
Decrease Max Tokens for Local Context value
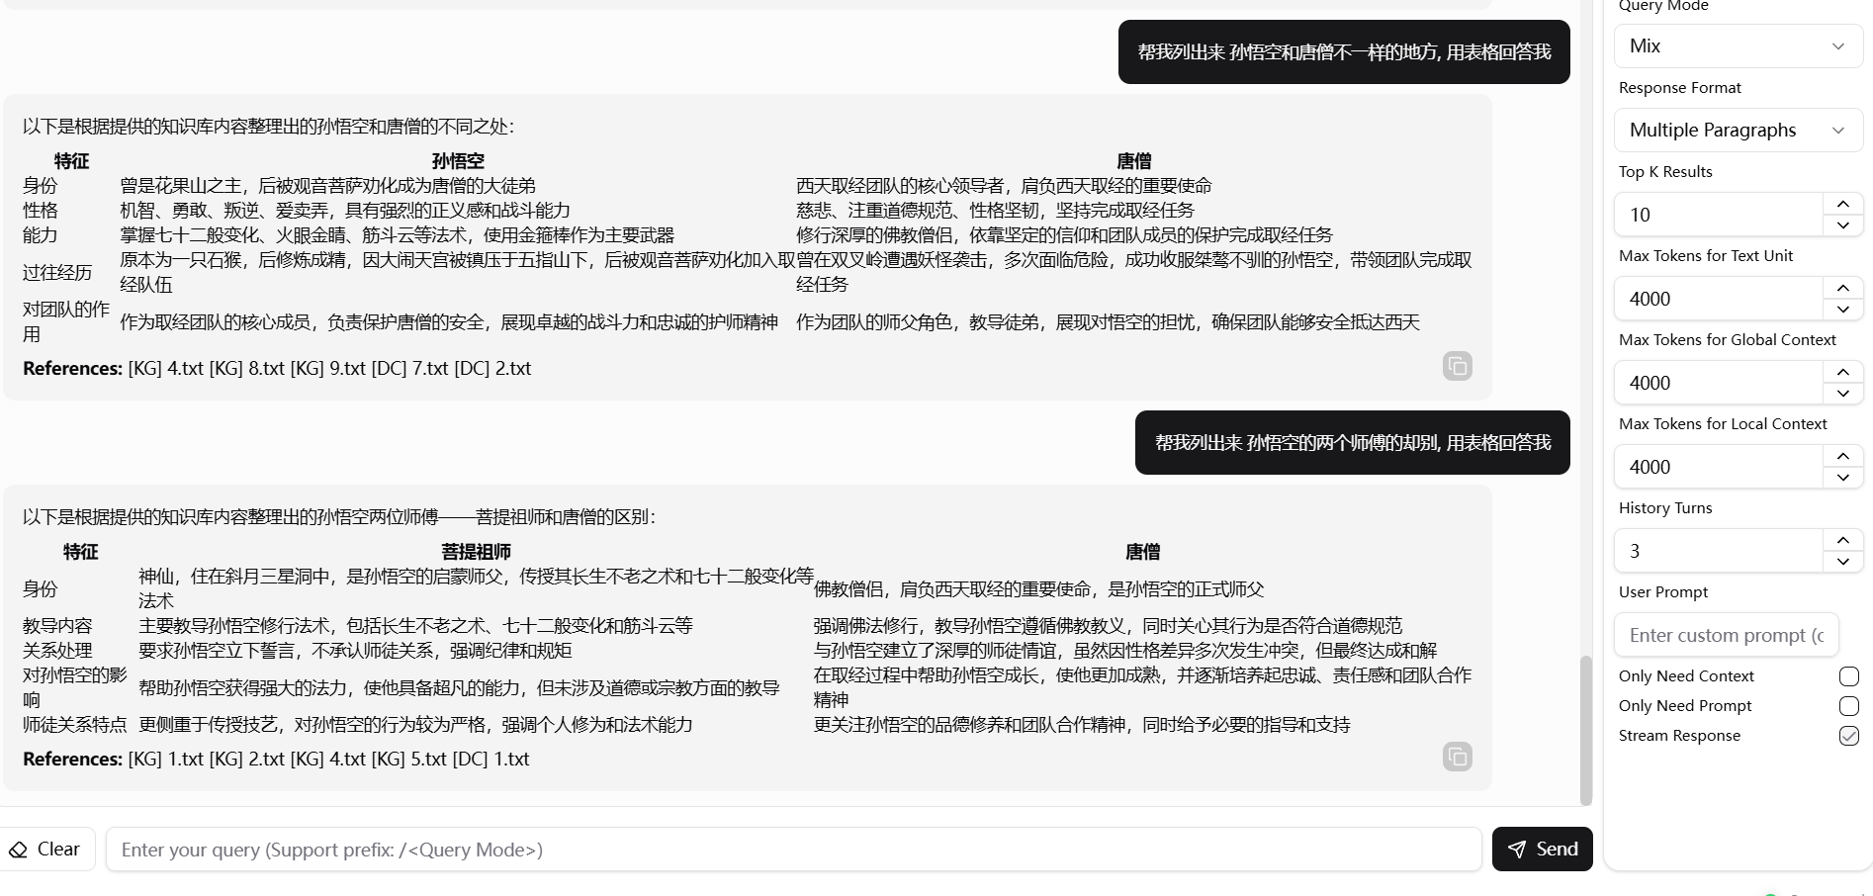point(1842,478)
